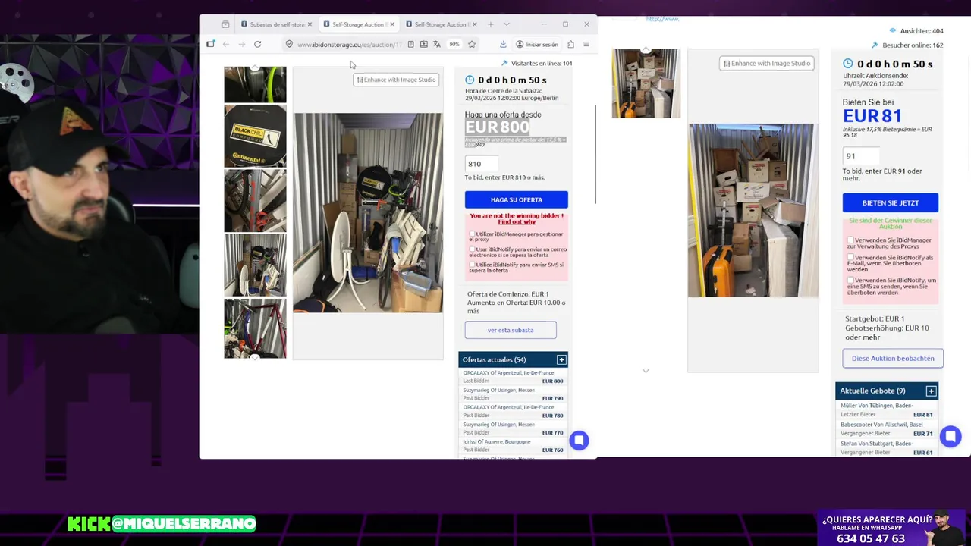Close the active Self-Storage Auction tab
This screenshot has width=971, height=546.
[392, 24]
